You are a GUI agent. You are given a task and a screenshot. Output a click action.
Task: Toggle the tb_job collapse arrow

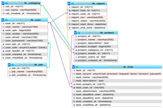pyautogui.click(x=9, y=65)
